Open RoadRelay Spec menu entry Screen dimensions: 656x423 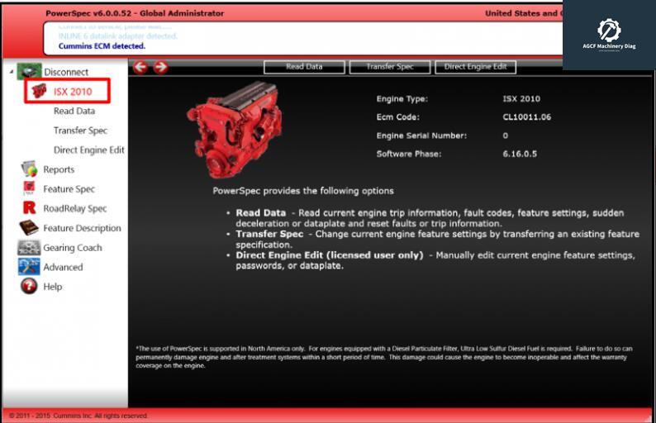[75, 208]
